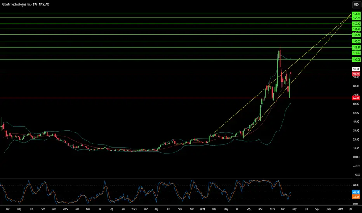This screenshot has height=213, width=362.
Task: Click the red 66.87 price label
Action: pyautogui.click(x=356, y=98)
